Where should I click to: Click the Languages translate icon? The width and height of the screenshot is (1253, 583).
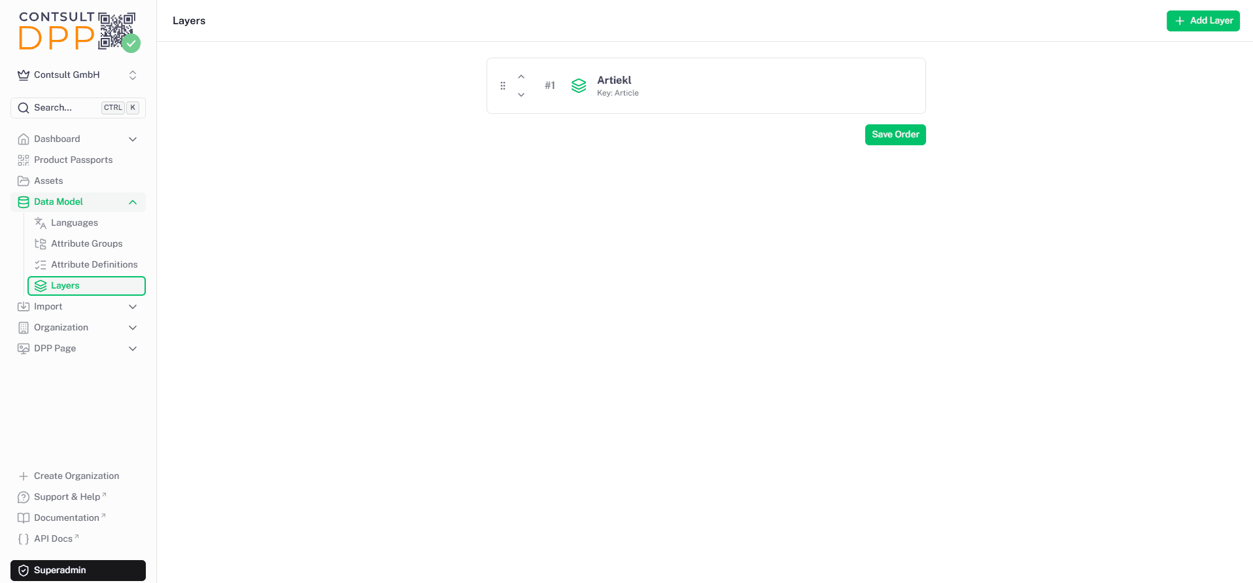(41, 223)
